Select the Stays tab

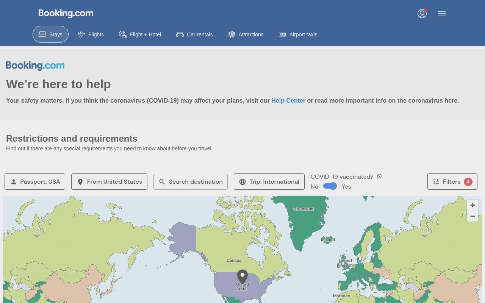click(x=50, y=34)
